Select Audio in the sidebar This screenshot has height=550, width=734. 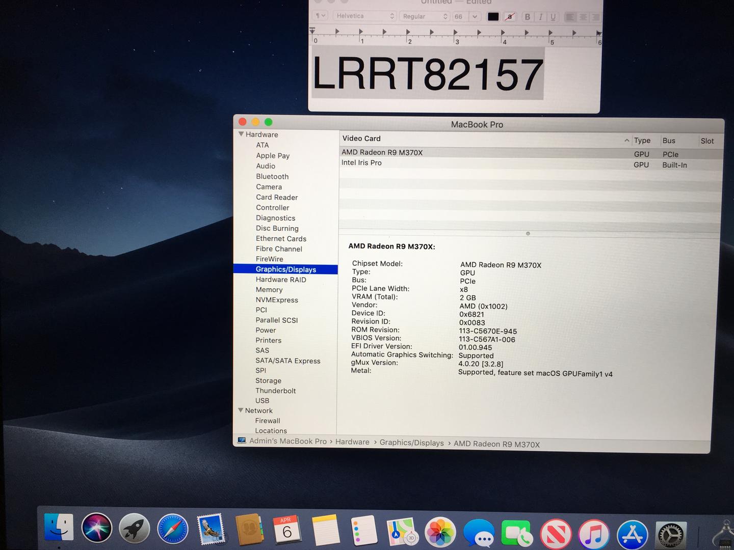click(266, 166)
